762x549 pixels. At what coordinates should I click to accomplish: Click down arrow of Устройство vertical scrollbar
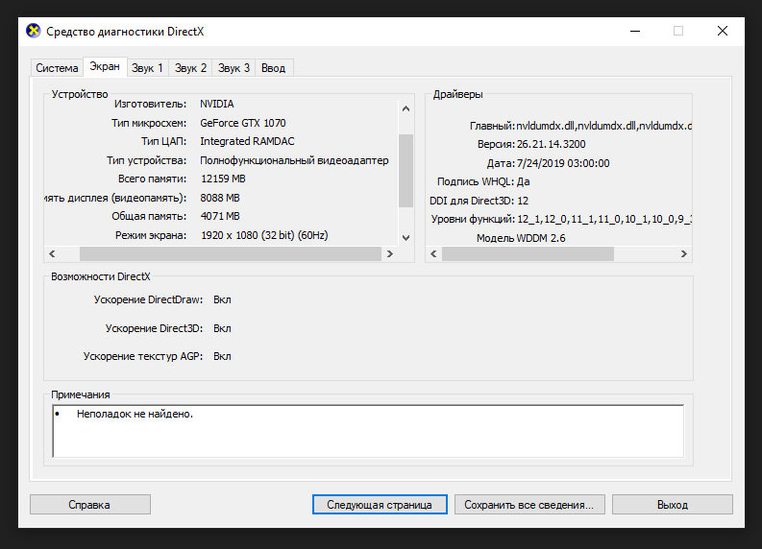click(x=406, y=238)
